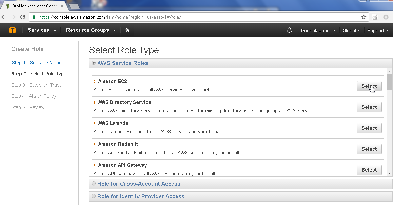Select the AWS Service Roles radio button
Viewport: 393px width, 205px height.
94,63
